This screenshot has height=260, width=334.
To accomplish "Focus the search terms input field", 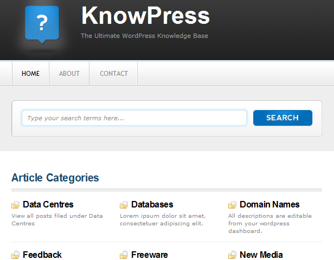I will click(x=134, y=118).
